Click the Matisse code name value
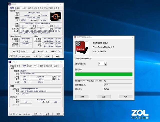160x122 pixels. point(27,15)
